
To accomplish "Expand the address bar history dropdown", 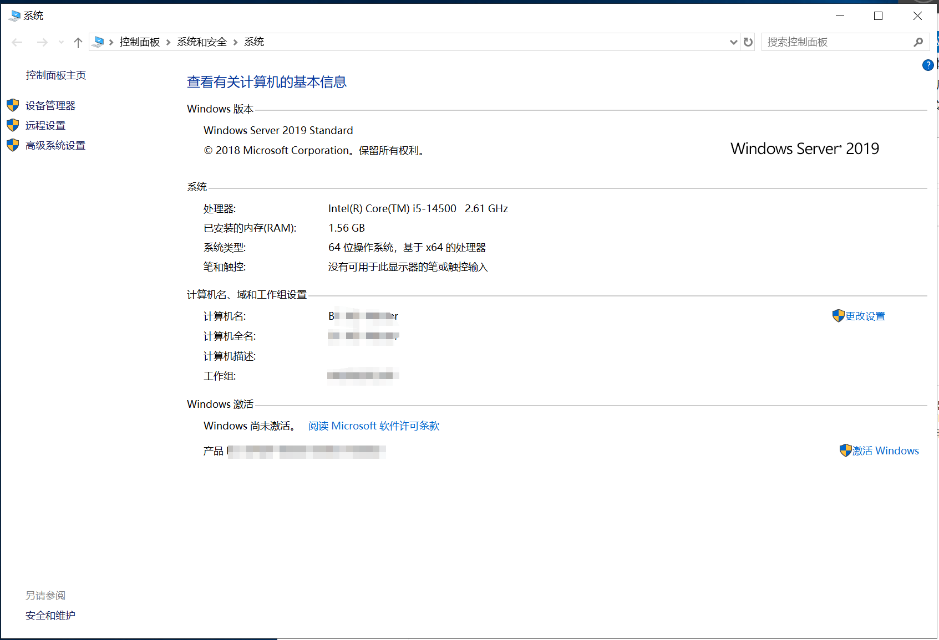I will point(733,42).
